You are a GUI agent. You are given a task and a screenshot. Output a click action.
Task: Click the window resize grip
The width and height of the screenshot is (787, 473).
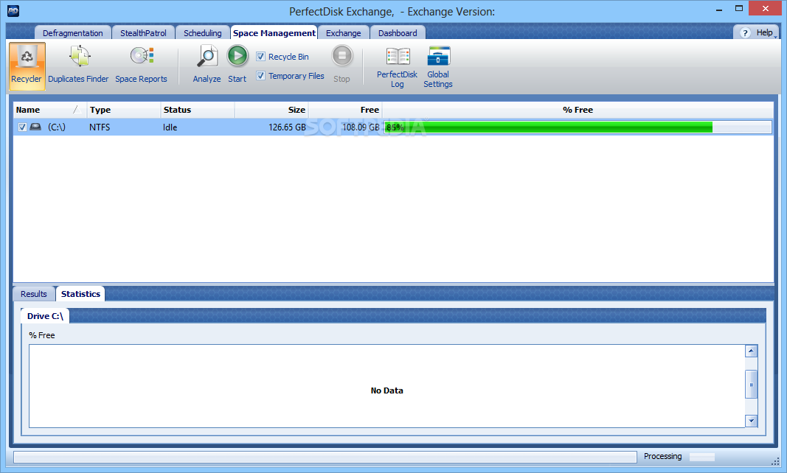click(775, 461)
